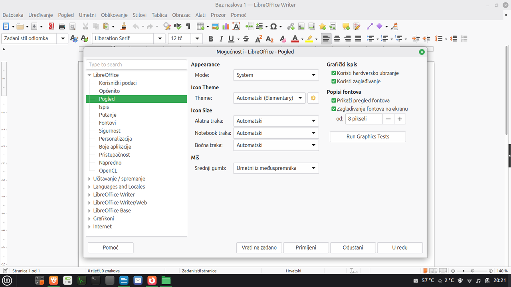This screenshot has height=287, width=511.
Task: Click the Export as PDF icon
Action: [x=51, y=26]
